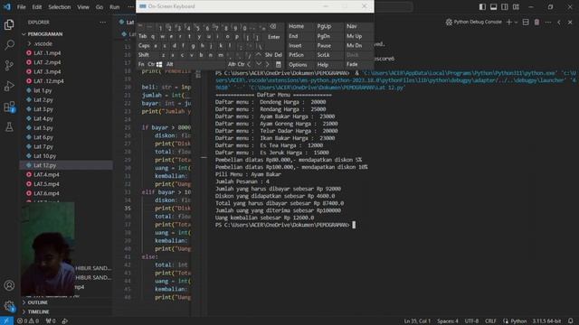
Task: Open the Source Control view
Action: [x=9, y=66]
